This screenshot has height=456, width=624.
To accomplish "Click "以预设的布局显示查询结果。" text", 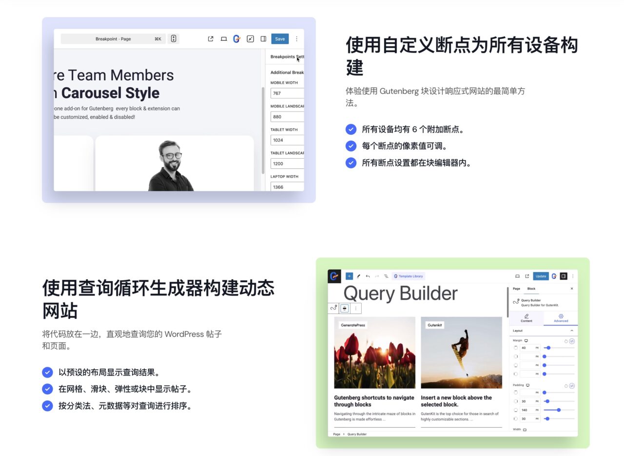I will click(x=109, y=372).
